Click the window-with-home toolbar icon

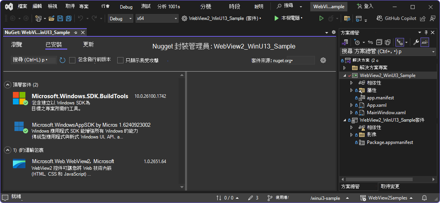[358, 18]
